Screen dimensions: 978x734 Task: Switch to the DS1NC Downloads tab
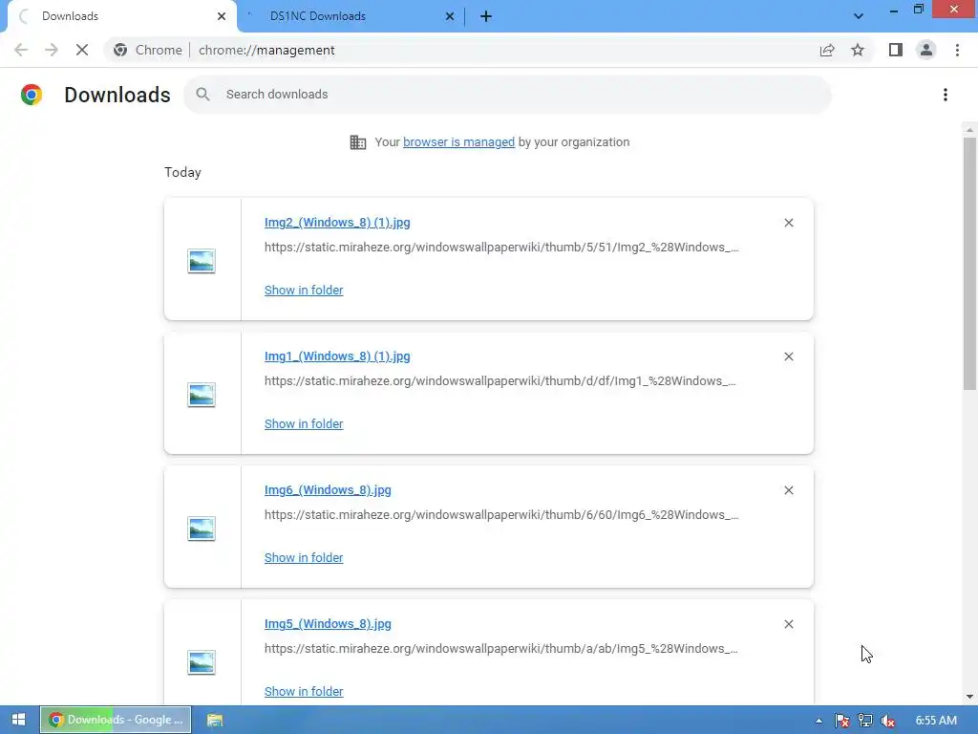[x=351, y=16]
